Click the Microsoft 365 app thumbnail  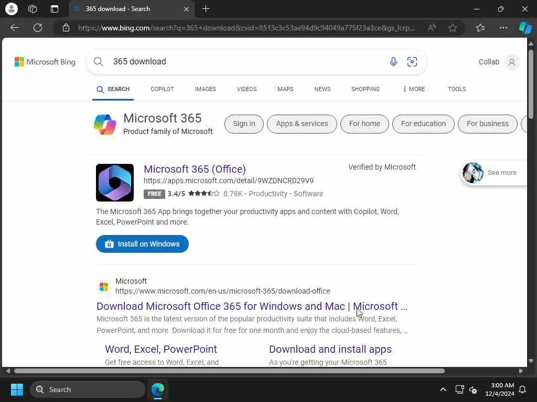(115, 183)
